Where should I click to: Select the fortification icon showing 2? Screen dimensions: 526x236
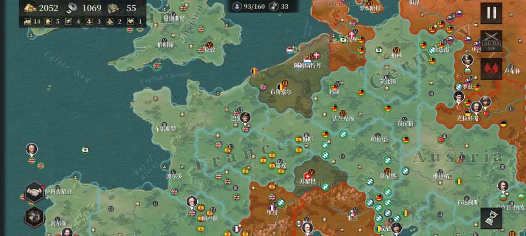tap(110, 22)
